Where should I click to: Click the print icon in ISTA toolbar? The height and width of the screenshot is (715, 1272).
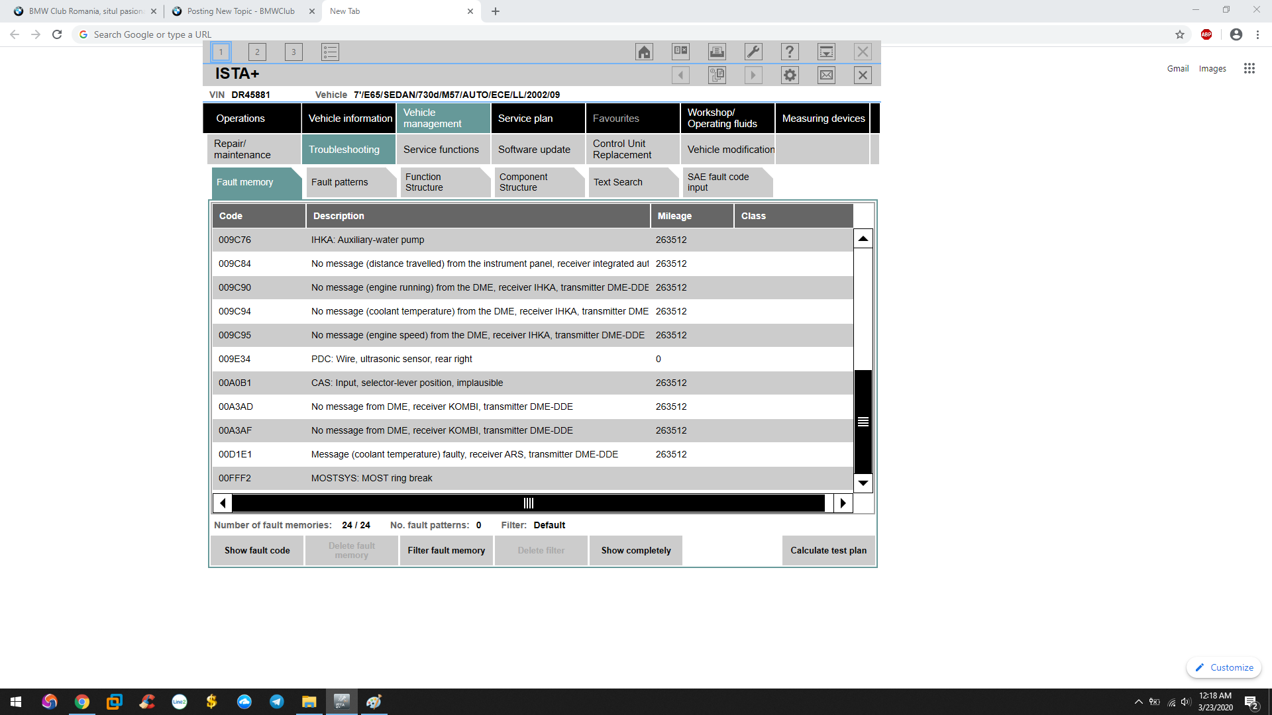[717, 52]
